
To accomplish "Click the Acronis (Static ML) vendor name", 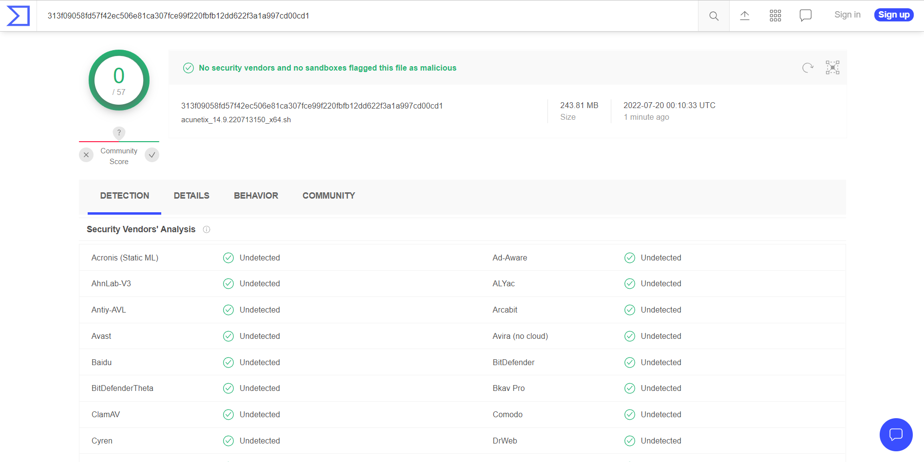I will (x=125, y=258).
